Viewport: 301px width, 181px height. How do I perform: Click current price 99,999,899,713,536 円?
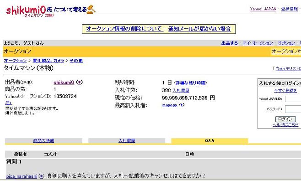[x=188, y=98]
